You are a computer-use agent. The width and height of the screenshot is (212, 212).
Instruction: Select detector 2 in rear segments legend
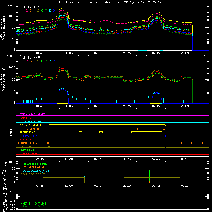pyautogui.click(x=27, y=61)
